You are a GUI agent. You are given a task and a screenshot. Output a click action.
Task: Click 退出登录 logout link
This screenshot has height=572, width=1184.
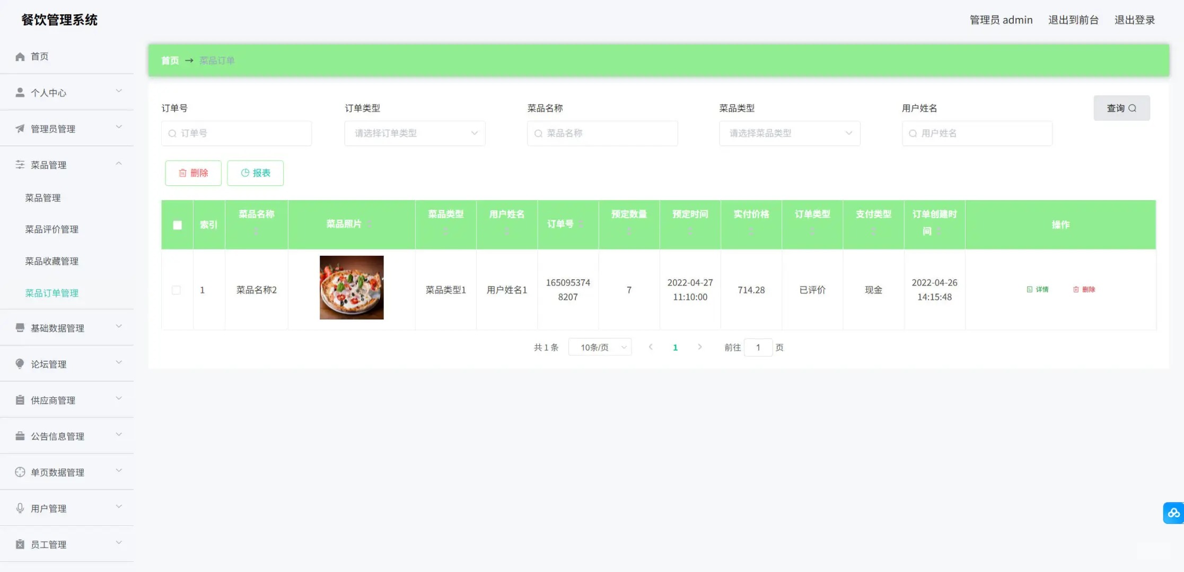coord(1135,20)
